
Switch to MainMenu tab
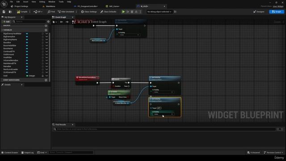coord(49,6)
